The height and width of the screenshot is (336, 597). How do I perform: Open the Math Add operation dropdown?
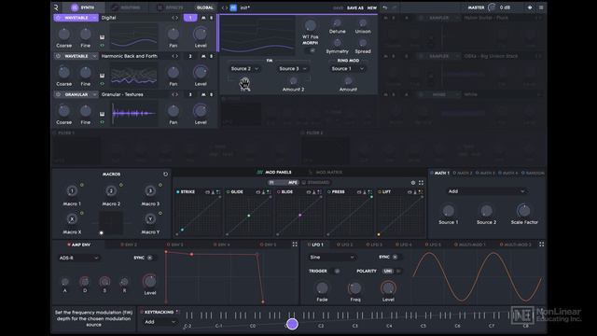pos(487,191)
